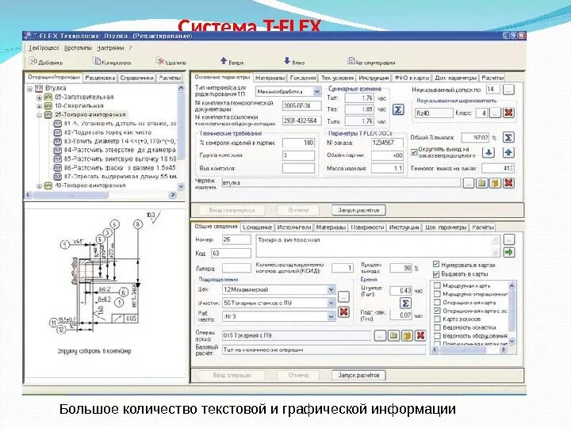
Task: Move item up with Вверх arrow
Action: click(224, 61)
